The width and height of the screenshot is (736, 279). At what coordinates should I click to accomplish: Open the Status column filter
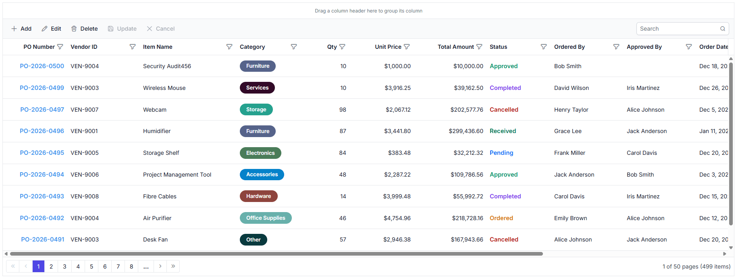[x=543, y=47]
